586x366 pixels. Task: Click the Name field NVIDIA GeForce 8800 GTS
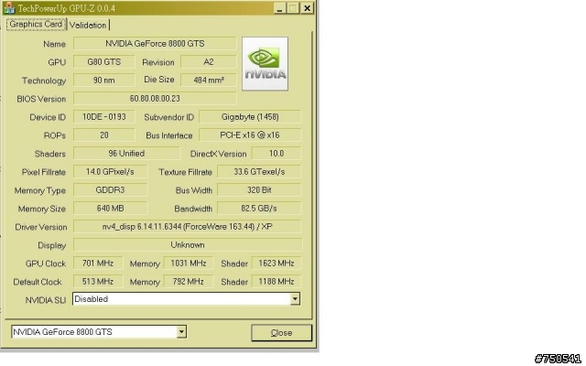point(155,44)
